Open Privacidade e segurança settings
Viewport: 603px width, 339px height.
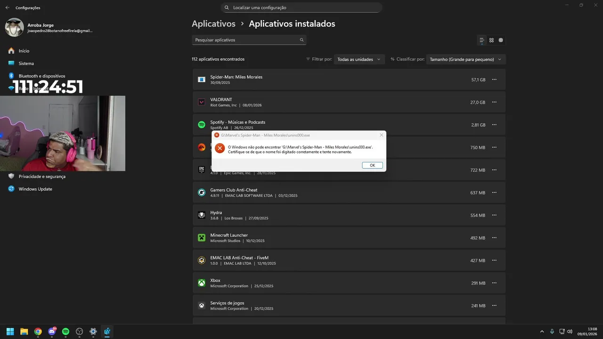click(x=41, y=177)
